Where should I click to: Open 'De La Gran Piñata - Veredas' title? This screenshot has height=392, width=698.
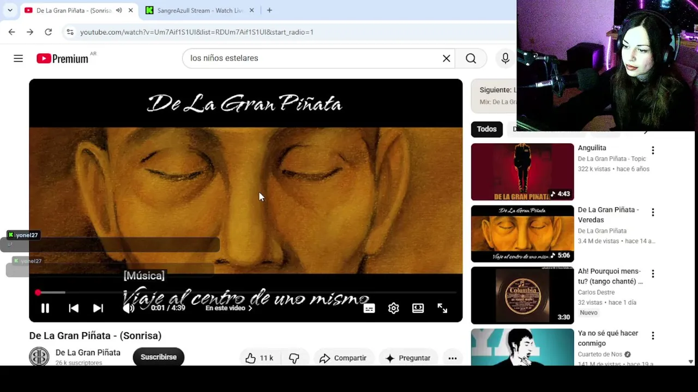tap(609, 215)
